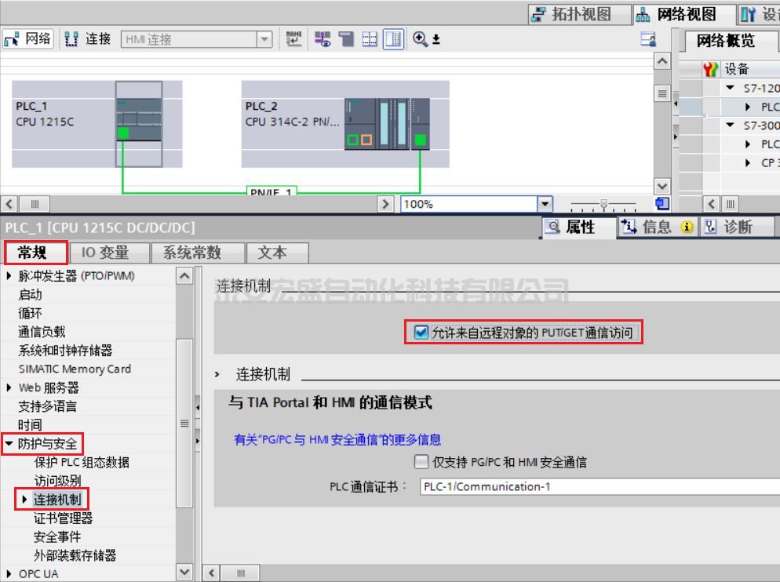Click the zoom magnifier tool icon
780x582 pixels.
click(x=419, y=39)
